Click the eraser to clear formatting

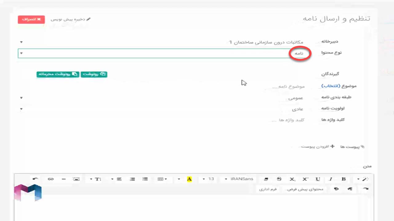pos(266,179)
